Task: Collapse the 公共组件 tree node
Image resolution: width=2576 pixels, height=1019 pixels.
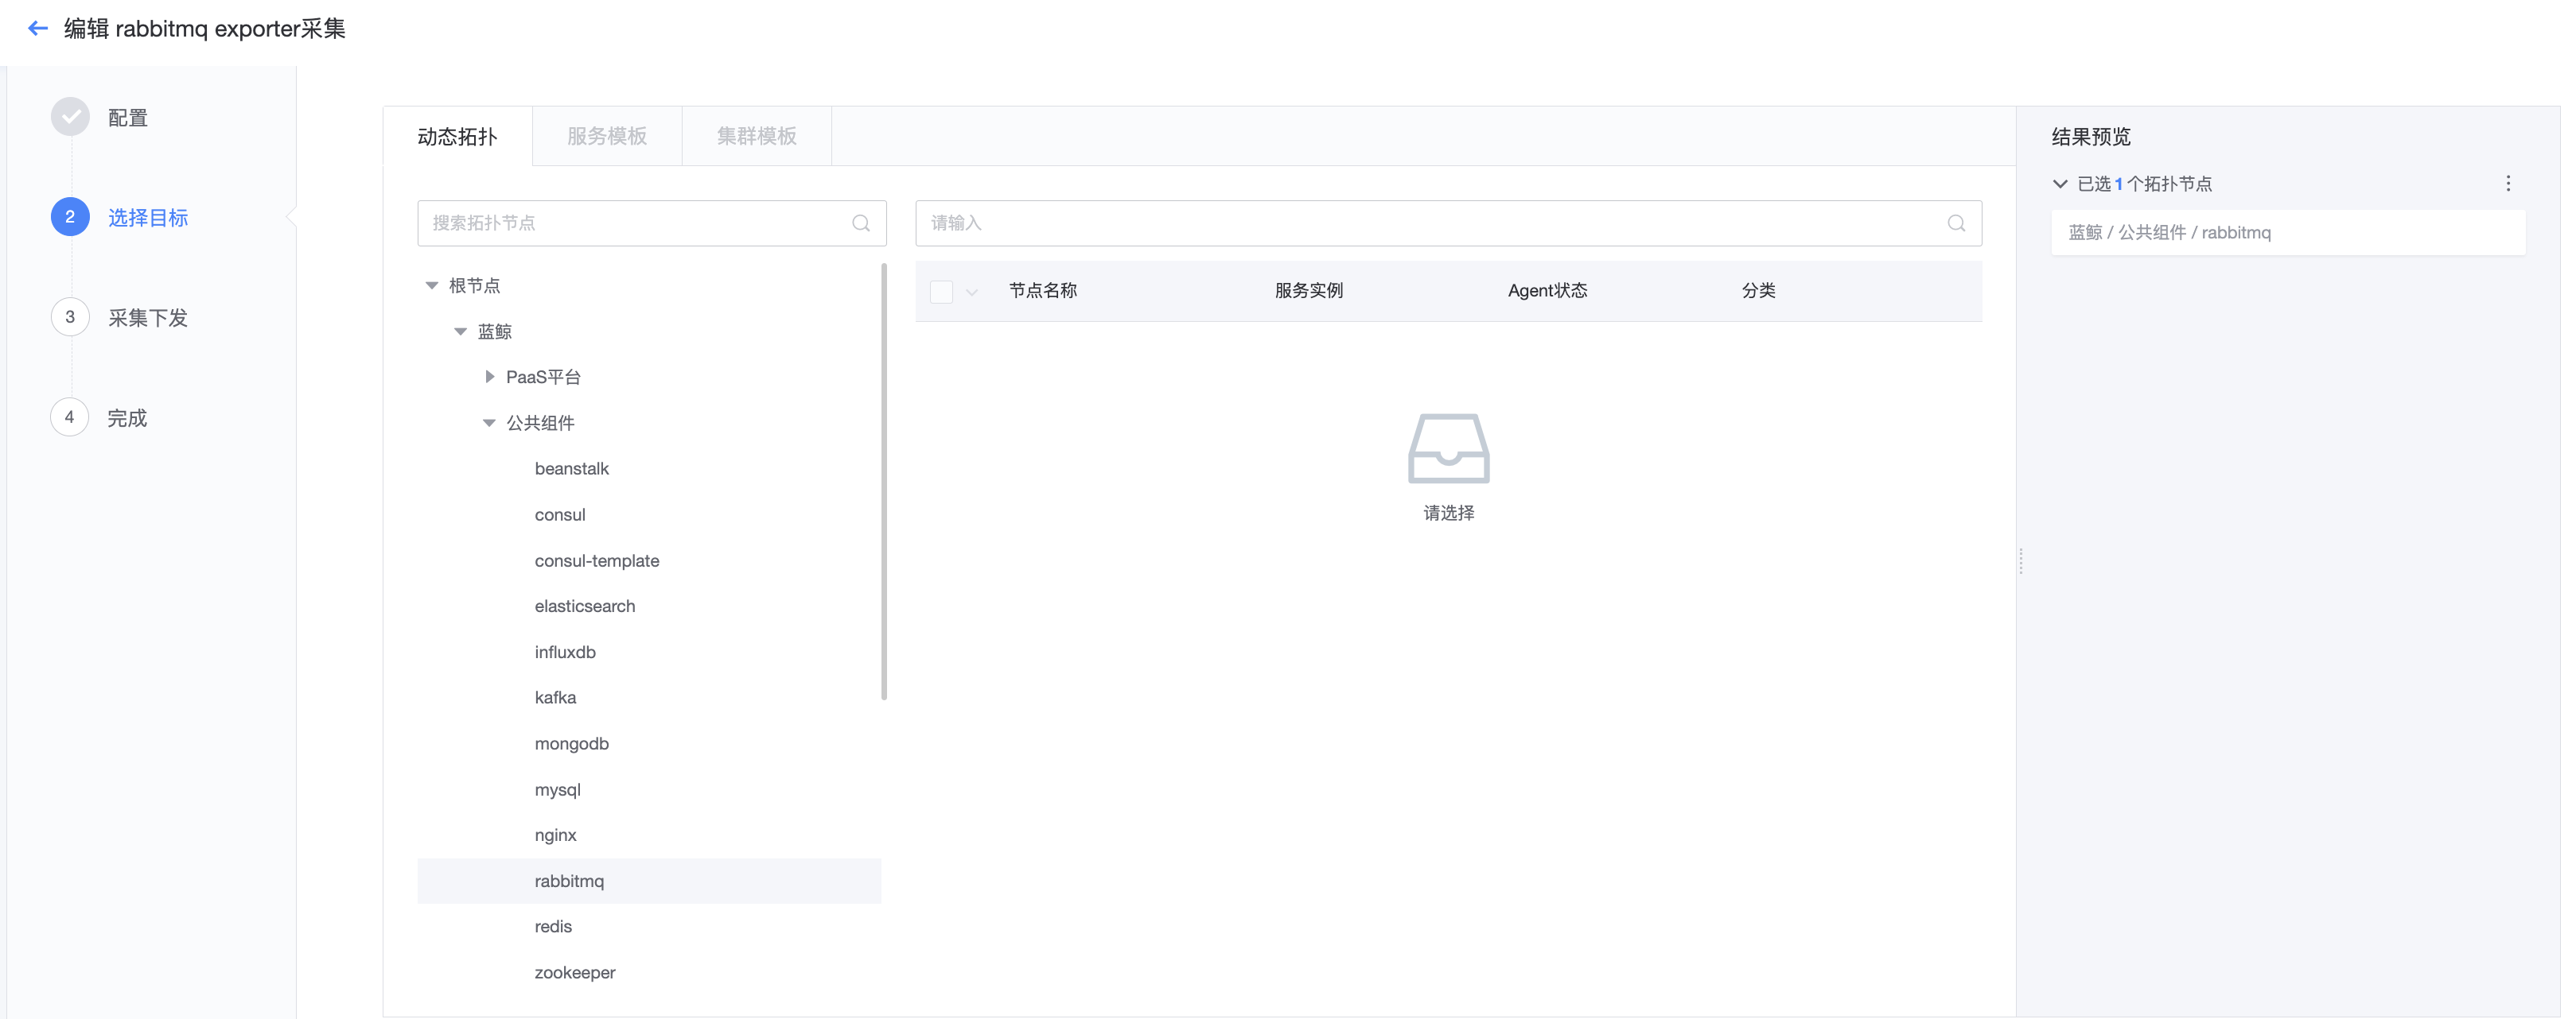Action: click(489, 423)
